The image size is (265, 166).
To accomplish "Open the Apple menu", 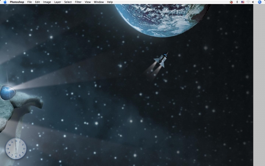I will click(5, 2).
